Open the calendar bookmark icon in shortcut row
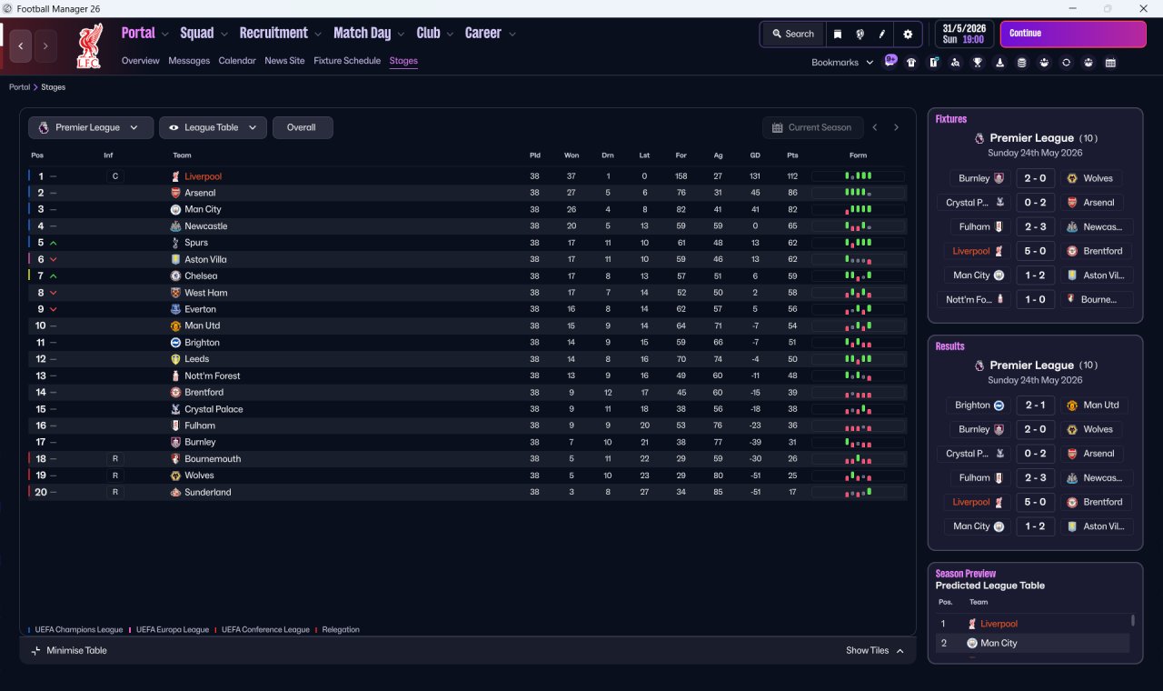Screen dimensions: 1163x691 pyautogui.click(x=1110, y=63)
